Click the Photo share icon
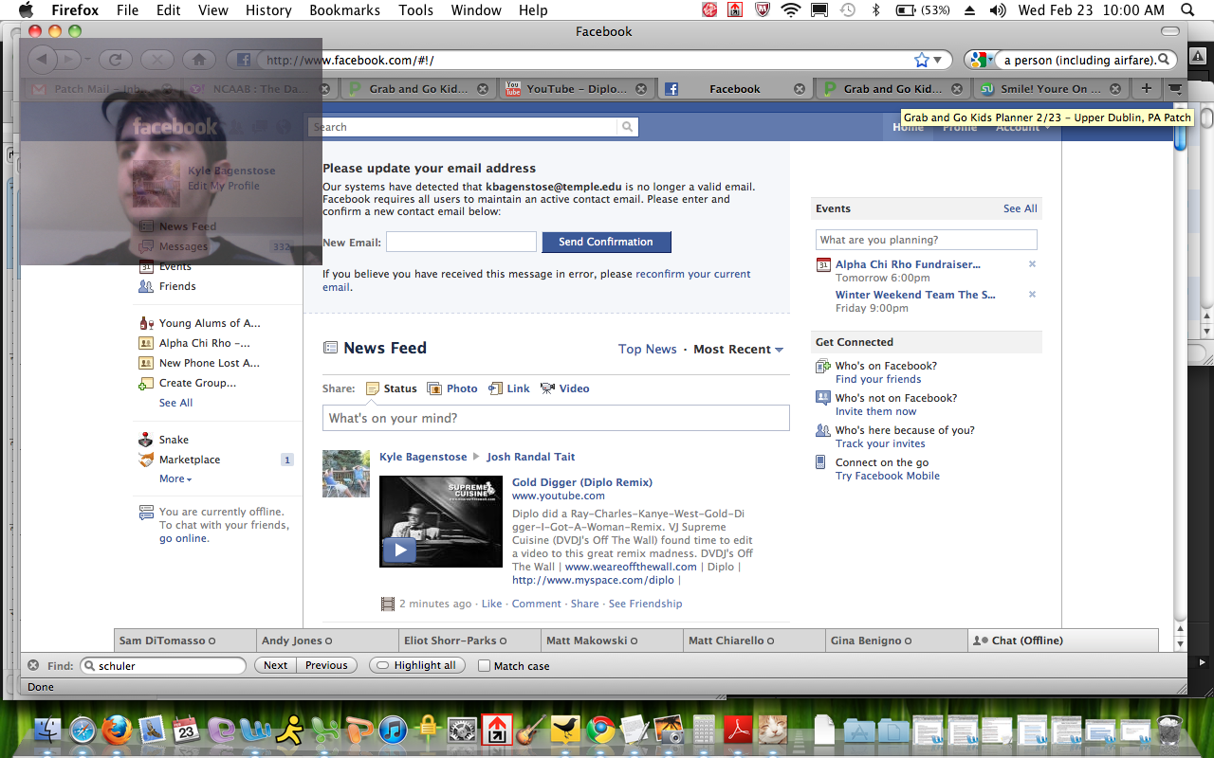 [x=434, y=388]
